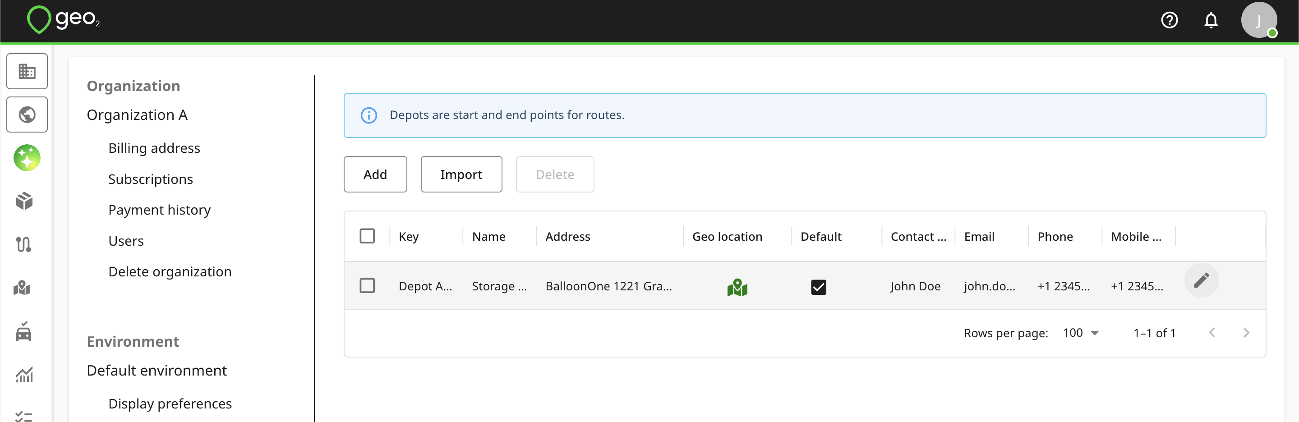Image resolution: width=1299 pixels, height=422 pixels.
Task: Click the Delete button
Action: [x=555, y=174]
